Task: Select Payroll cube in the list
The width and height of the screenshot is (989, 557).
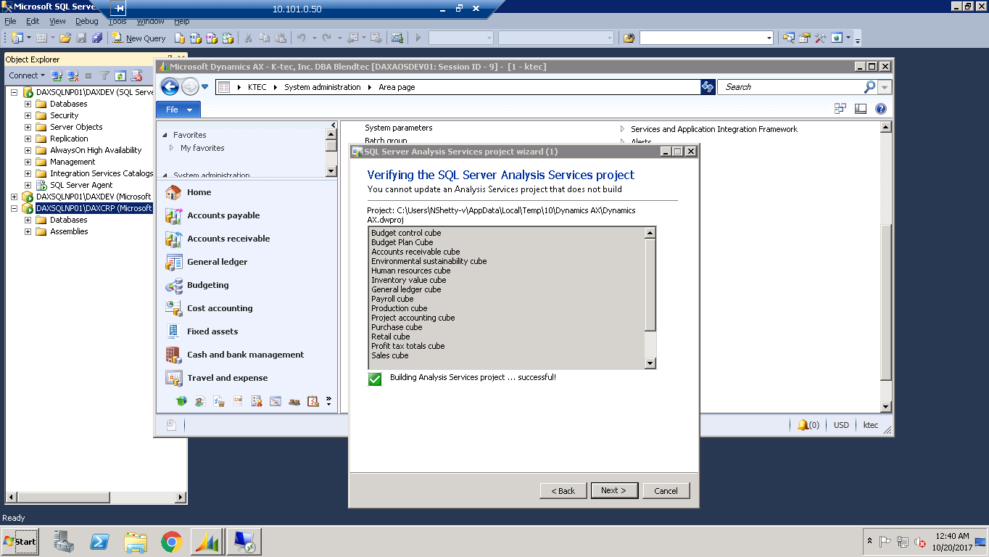Action: coord(392,299)
